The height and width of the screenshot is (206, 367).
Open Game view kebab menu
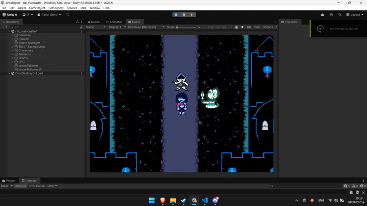[x=275, y=22]
